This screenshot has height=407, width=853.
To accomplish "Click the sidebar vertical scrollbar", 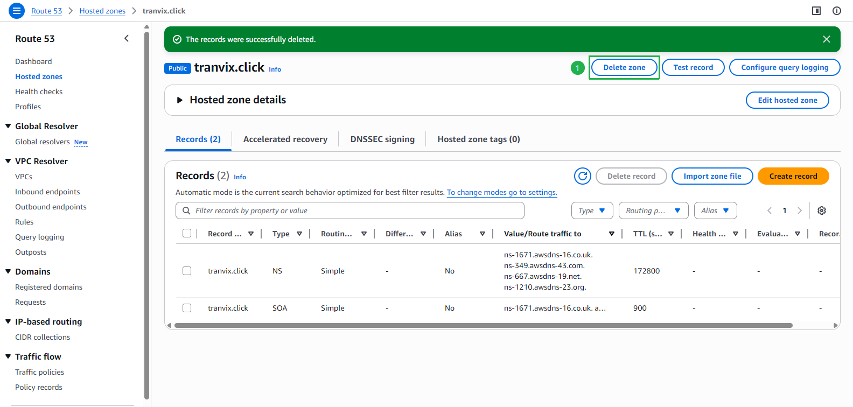I will pyautogui.click(x=146, y=215).
